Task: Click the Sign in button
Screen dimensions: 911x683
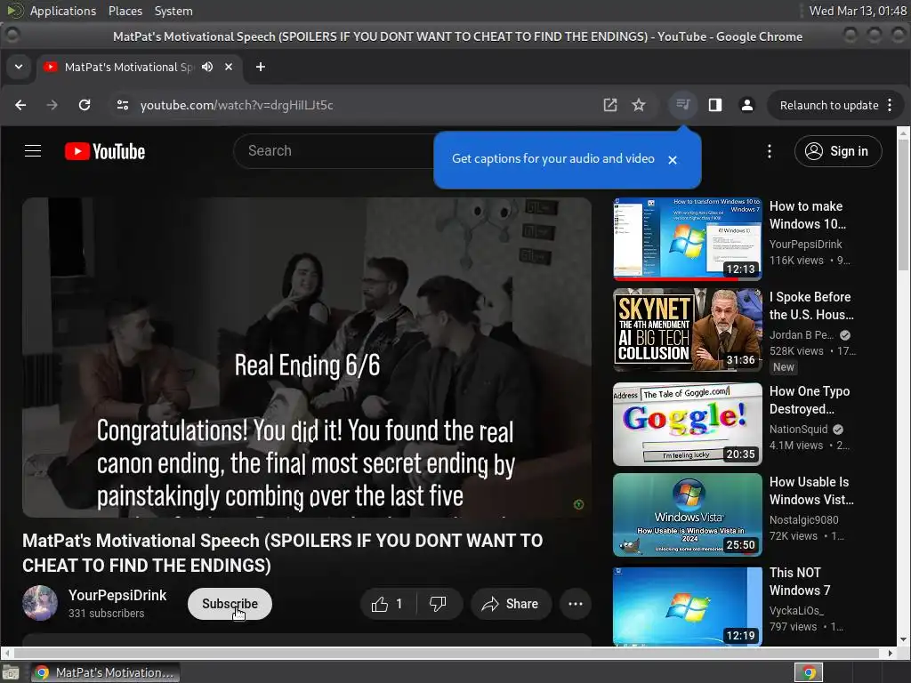Action: 838,151
